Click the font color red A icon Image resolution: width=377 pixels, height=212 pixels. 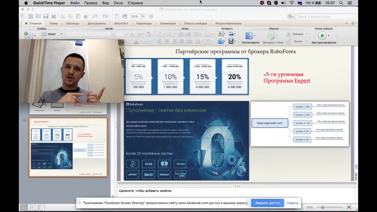pyautogui.click(x=136, y=42)
